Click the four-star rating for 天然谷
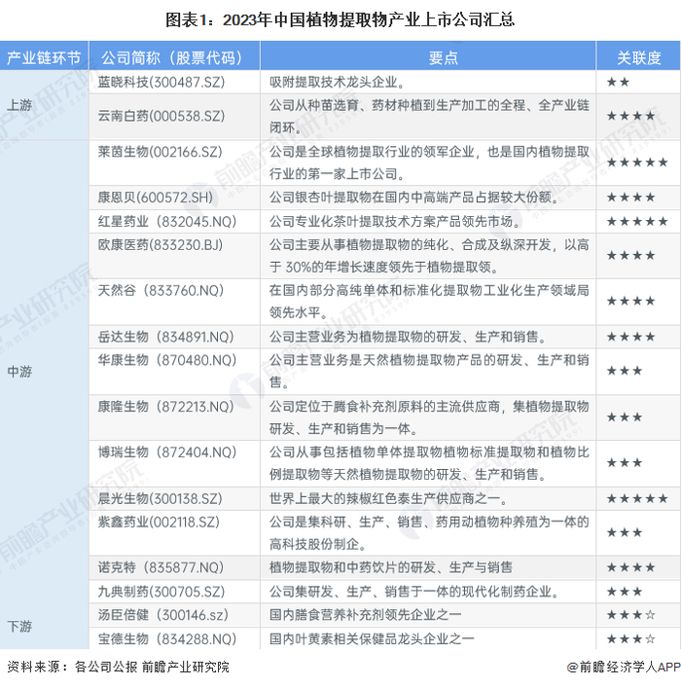 (x=630, y=301)
